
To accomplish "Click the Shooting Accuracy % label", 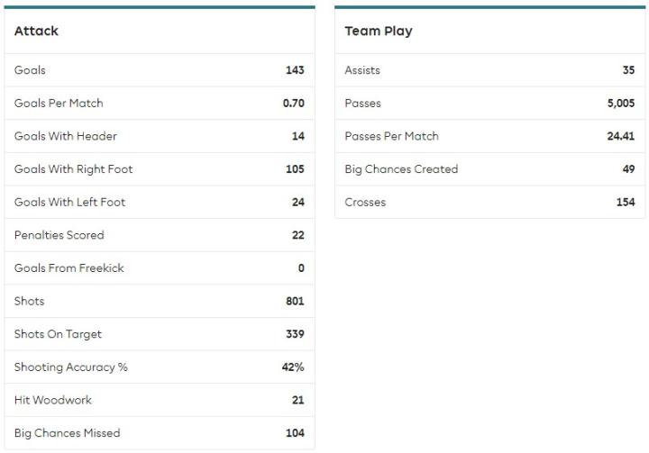I will 71,367.
